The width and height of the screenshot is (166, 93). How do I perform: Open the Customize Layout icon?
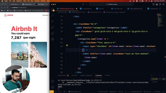163,4
